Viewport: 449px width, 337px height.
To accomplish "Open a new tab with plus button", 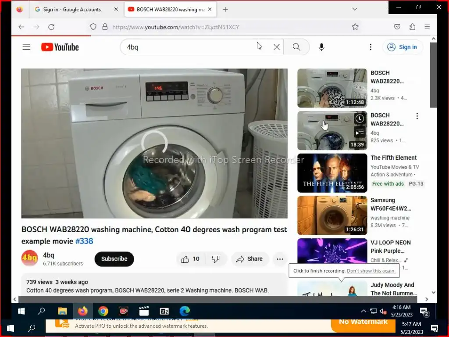I will pos(225,10).
